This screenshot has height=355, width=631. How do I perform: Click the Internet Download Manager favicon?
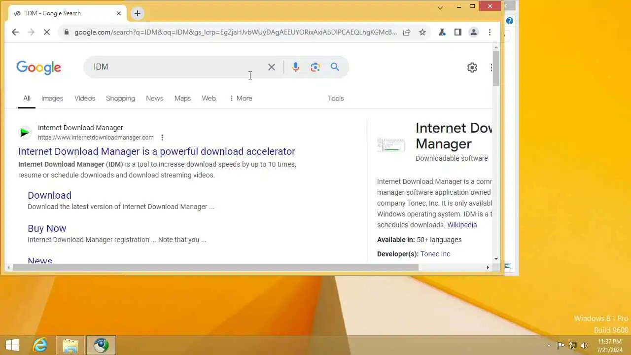click(x=25, y=132)
